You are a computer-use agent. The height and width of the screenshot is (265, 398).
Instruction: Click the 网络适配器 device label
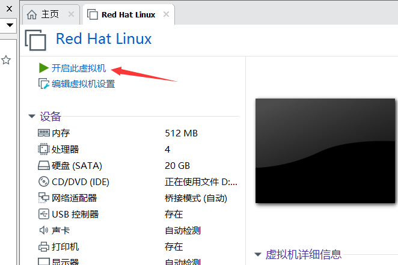click(x=75, y=198)
